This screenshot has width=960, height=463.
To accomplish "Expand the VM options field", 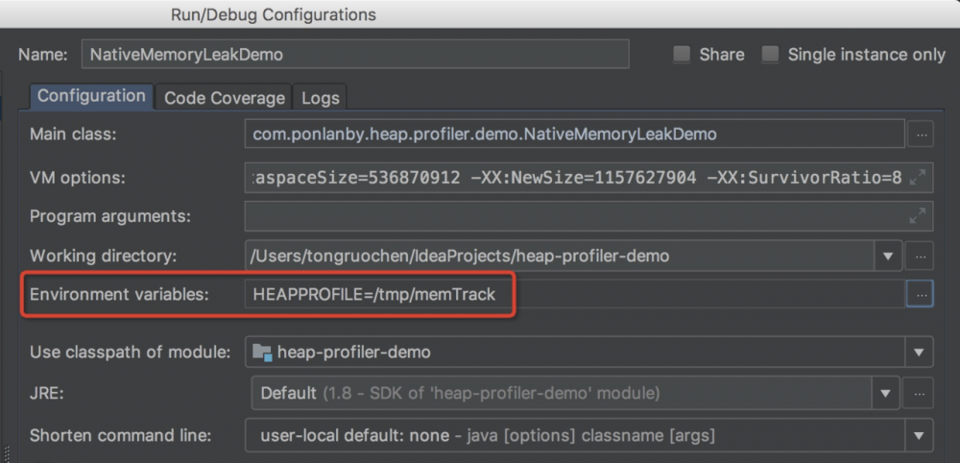I will (919, 178).
